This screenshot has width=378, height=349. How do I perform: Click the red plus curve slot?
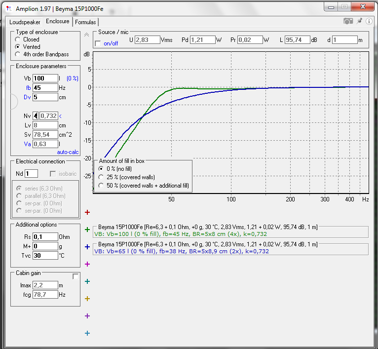pos(87,212)
